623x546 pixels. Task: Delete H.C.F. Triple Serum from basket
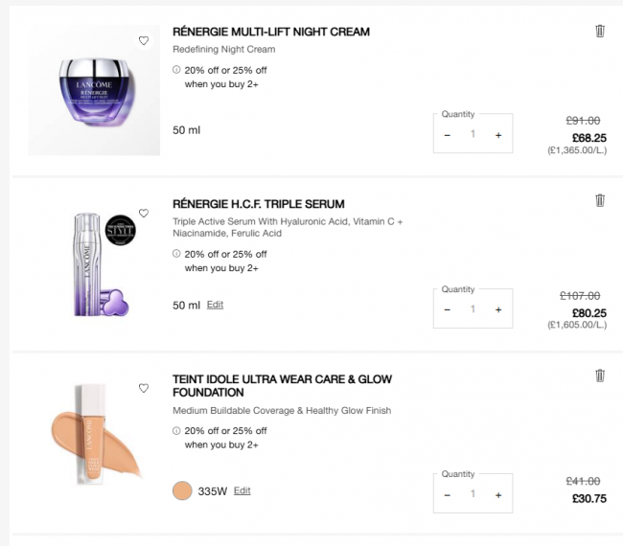[x=600, y=200]
